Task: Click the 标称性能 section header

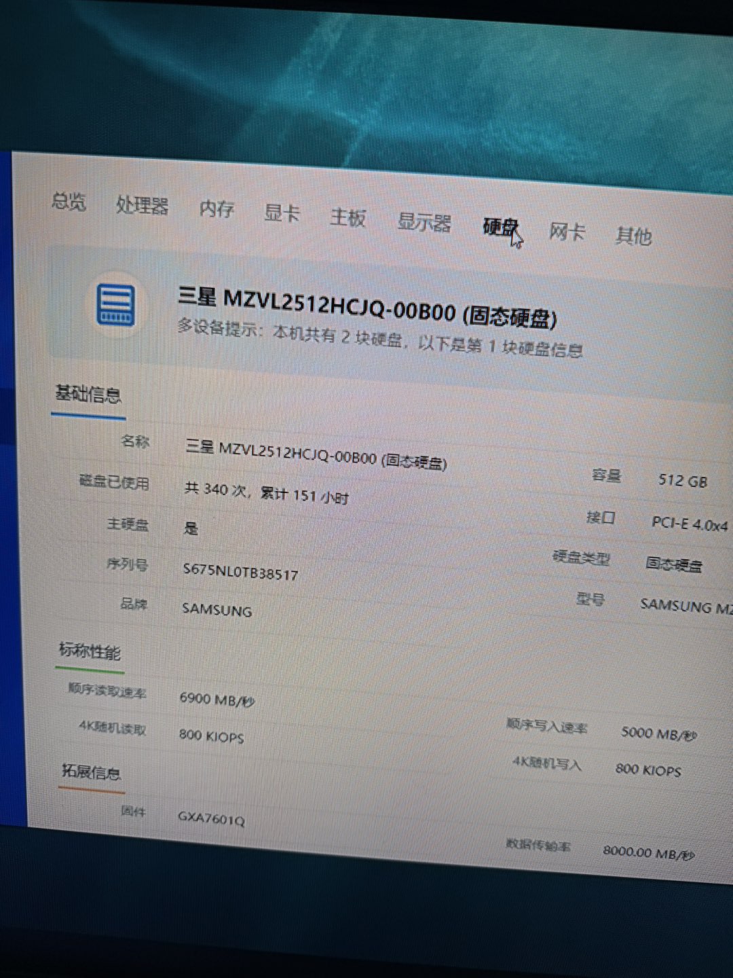Action: pyautogui.click(x=90, y=651)
